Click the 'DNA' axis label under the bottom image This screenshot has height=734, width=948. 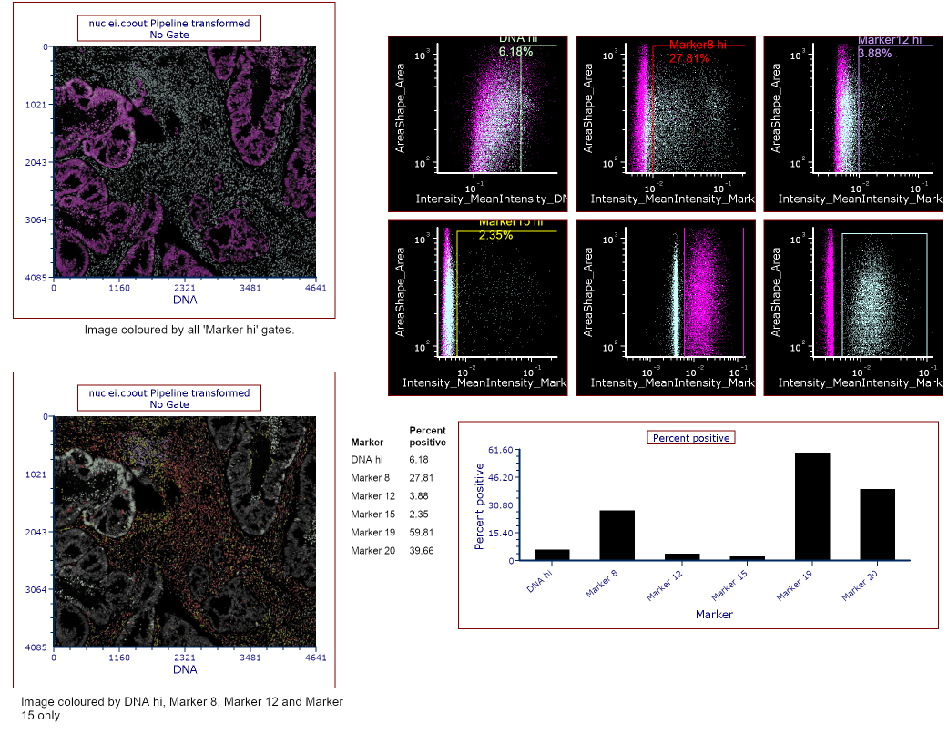coord(185,669)
